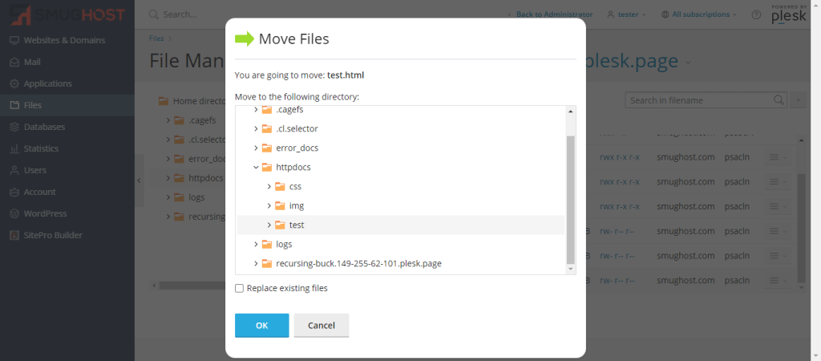The height and width of the screenshot is (361, 821).
Task: Enable the Replace existing files checkbox
Action: coord(239,288)
